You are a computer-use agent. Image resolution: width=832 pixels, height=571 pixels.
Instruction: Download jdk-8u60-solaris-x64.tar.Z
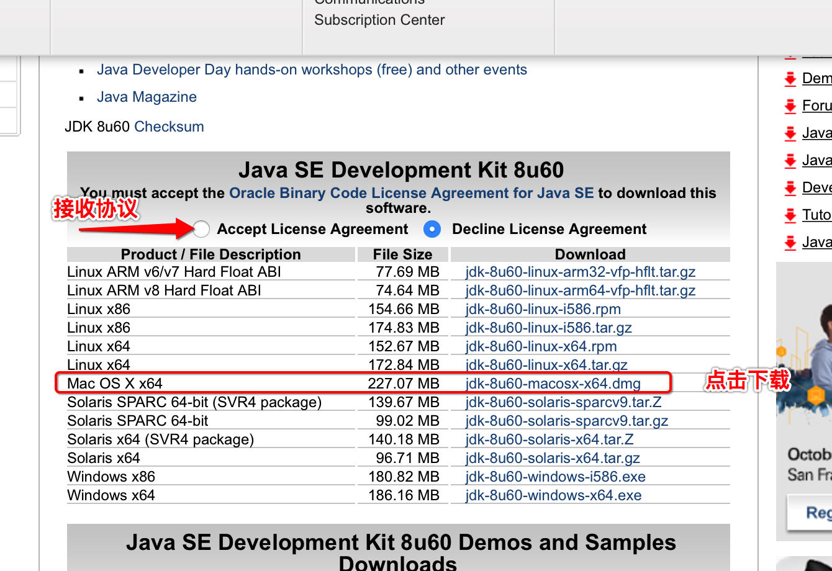point(549,439)
